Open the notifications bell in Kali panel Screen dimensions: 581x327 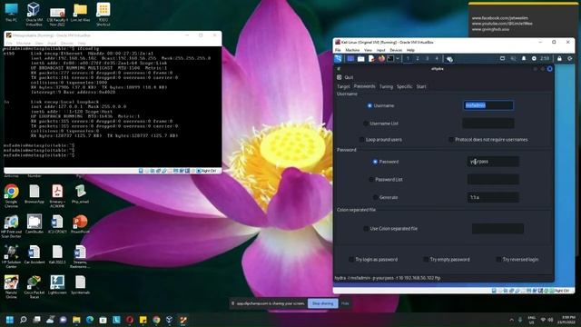pos(524,58)
